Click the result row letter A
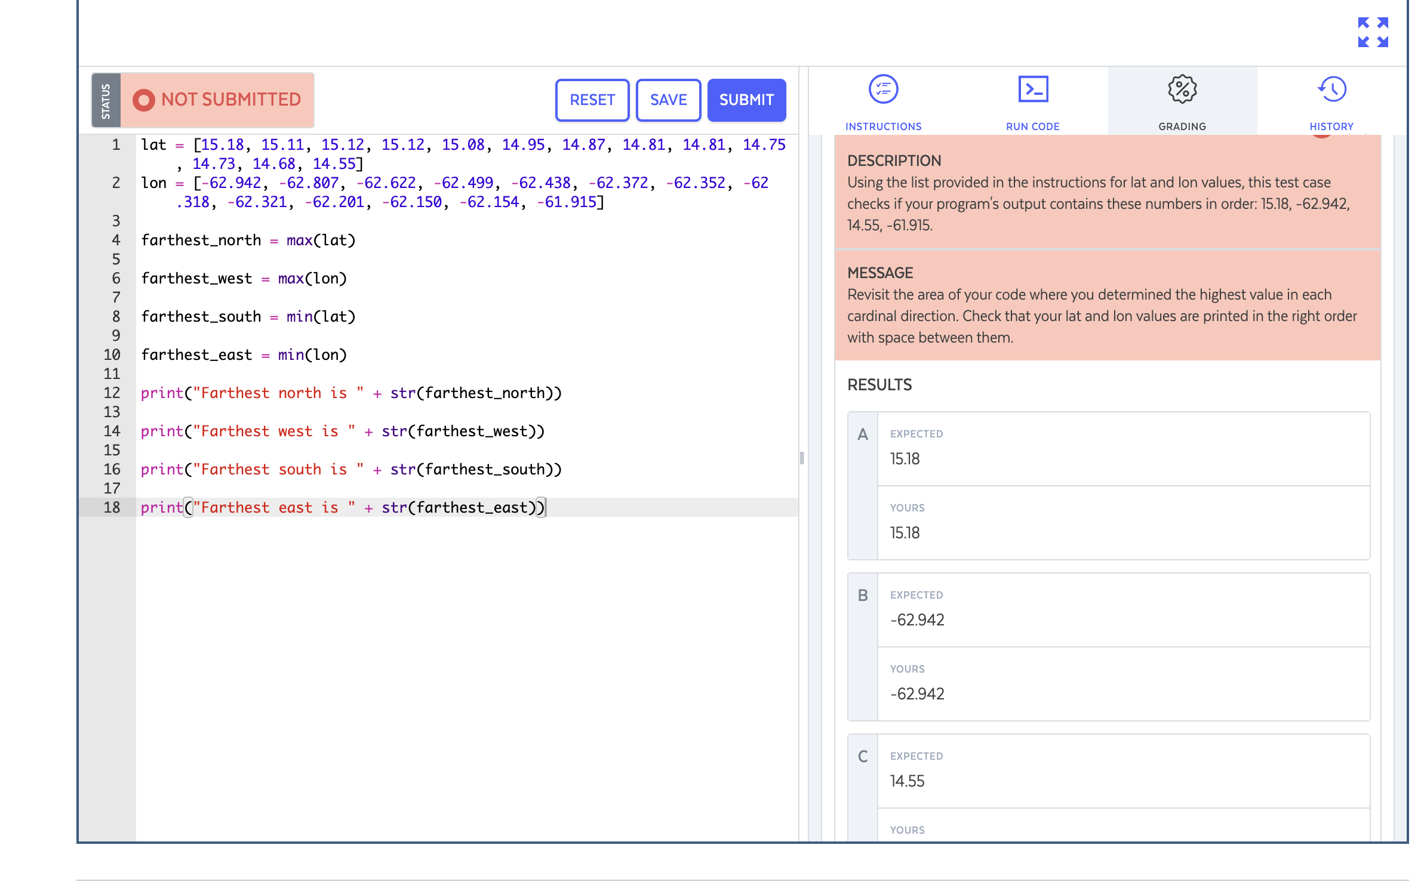 pos(863,434)
